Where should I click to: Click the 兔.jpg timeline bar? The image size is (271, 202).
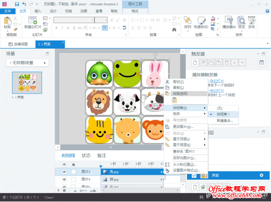[132, 172]
